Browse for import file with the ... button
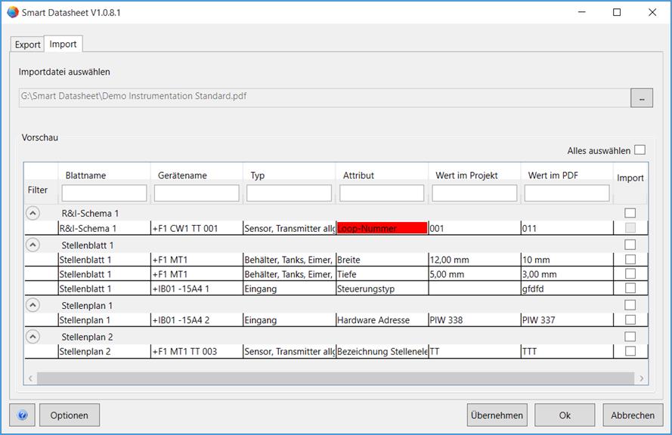672x435 pixels. click(642, 98)
